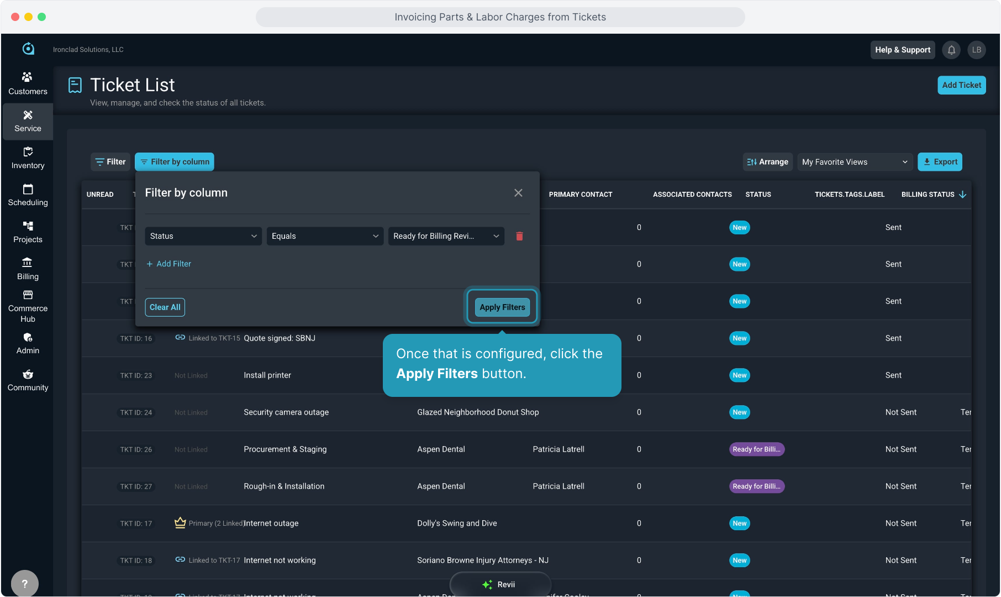Click the LB user avatar

click(x=976, y=50)
